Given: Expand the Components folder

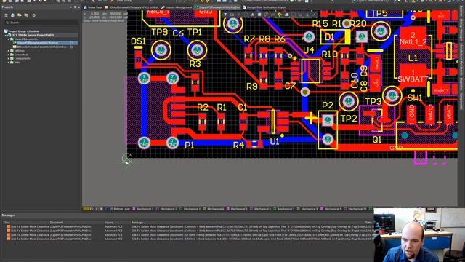Looking at the screenshot, I should tap(9, 58).
